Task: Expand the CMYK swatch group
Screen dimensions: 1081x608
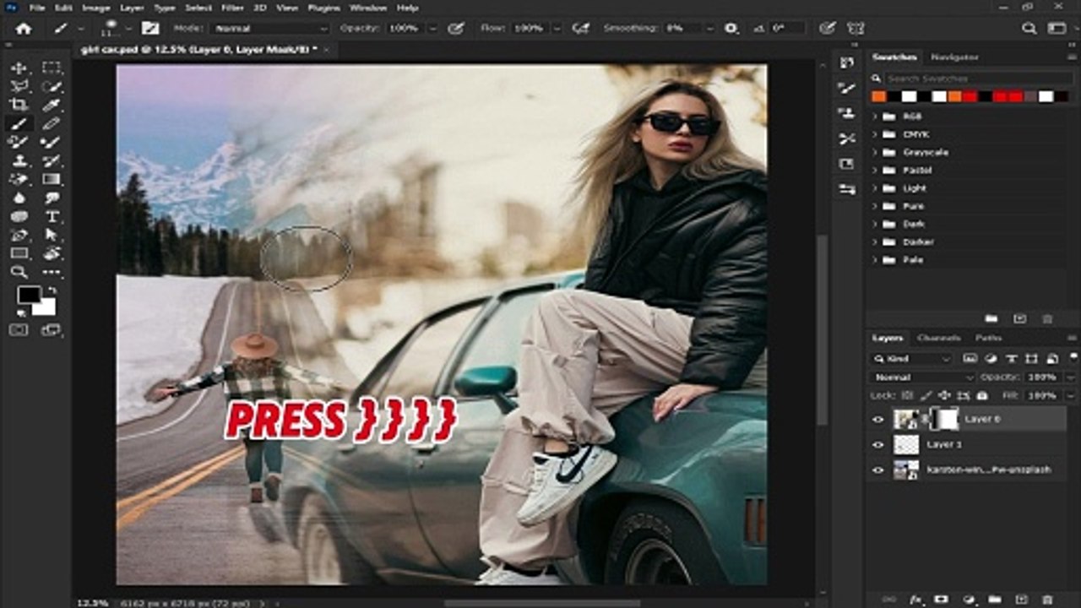Action: [875, 134]
